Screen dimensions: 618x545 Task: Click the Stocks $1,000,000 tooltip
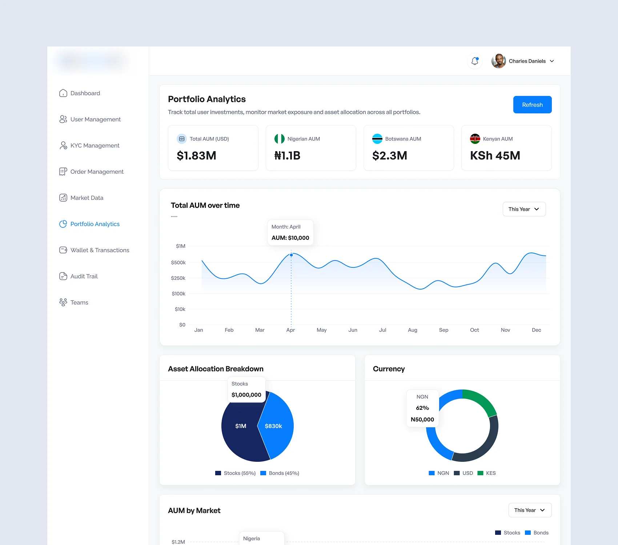[x=246, y=389]
